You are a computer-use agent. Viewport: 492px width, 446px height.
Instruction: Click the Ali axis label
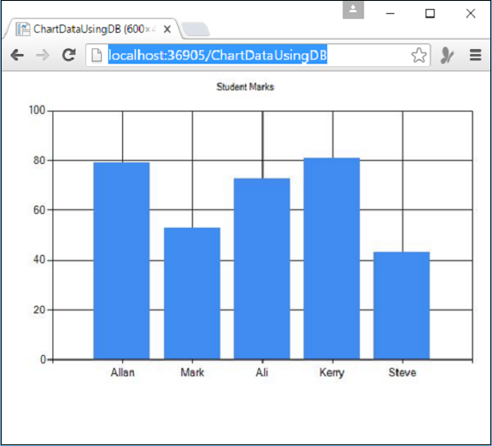point(262,372)
